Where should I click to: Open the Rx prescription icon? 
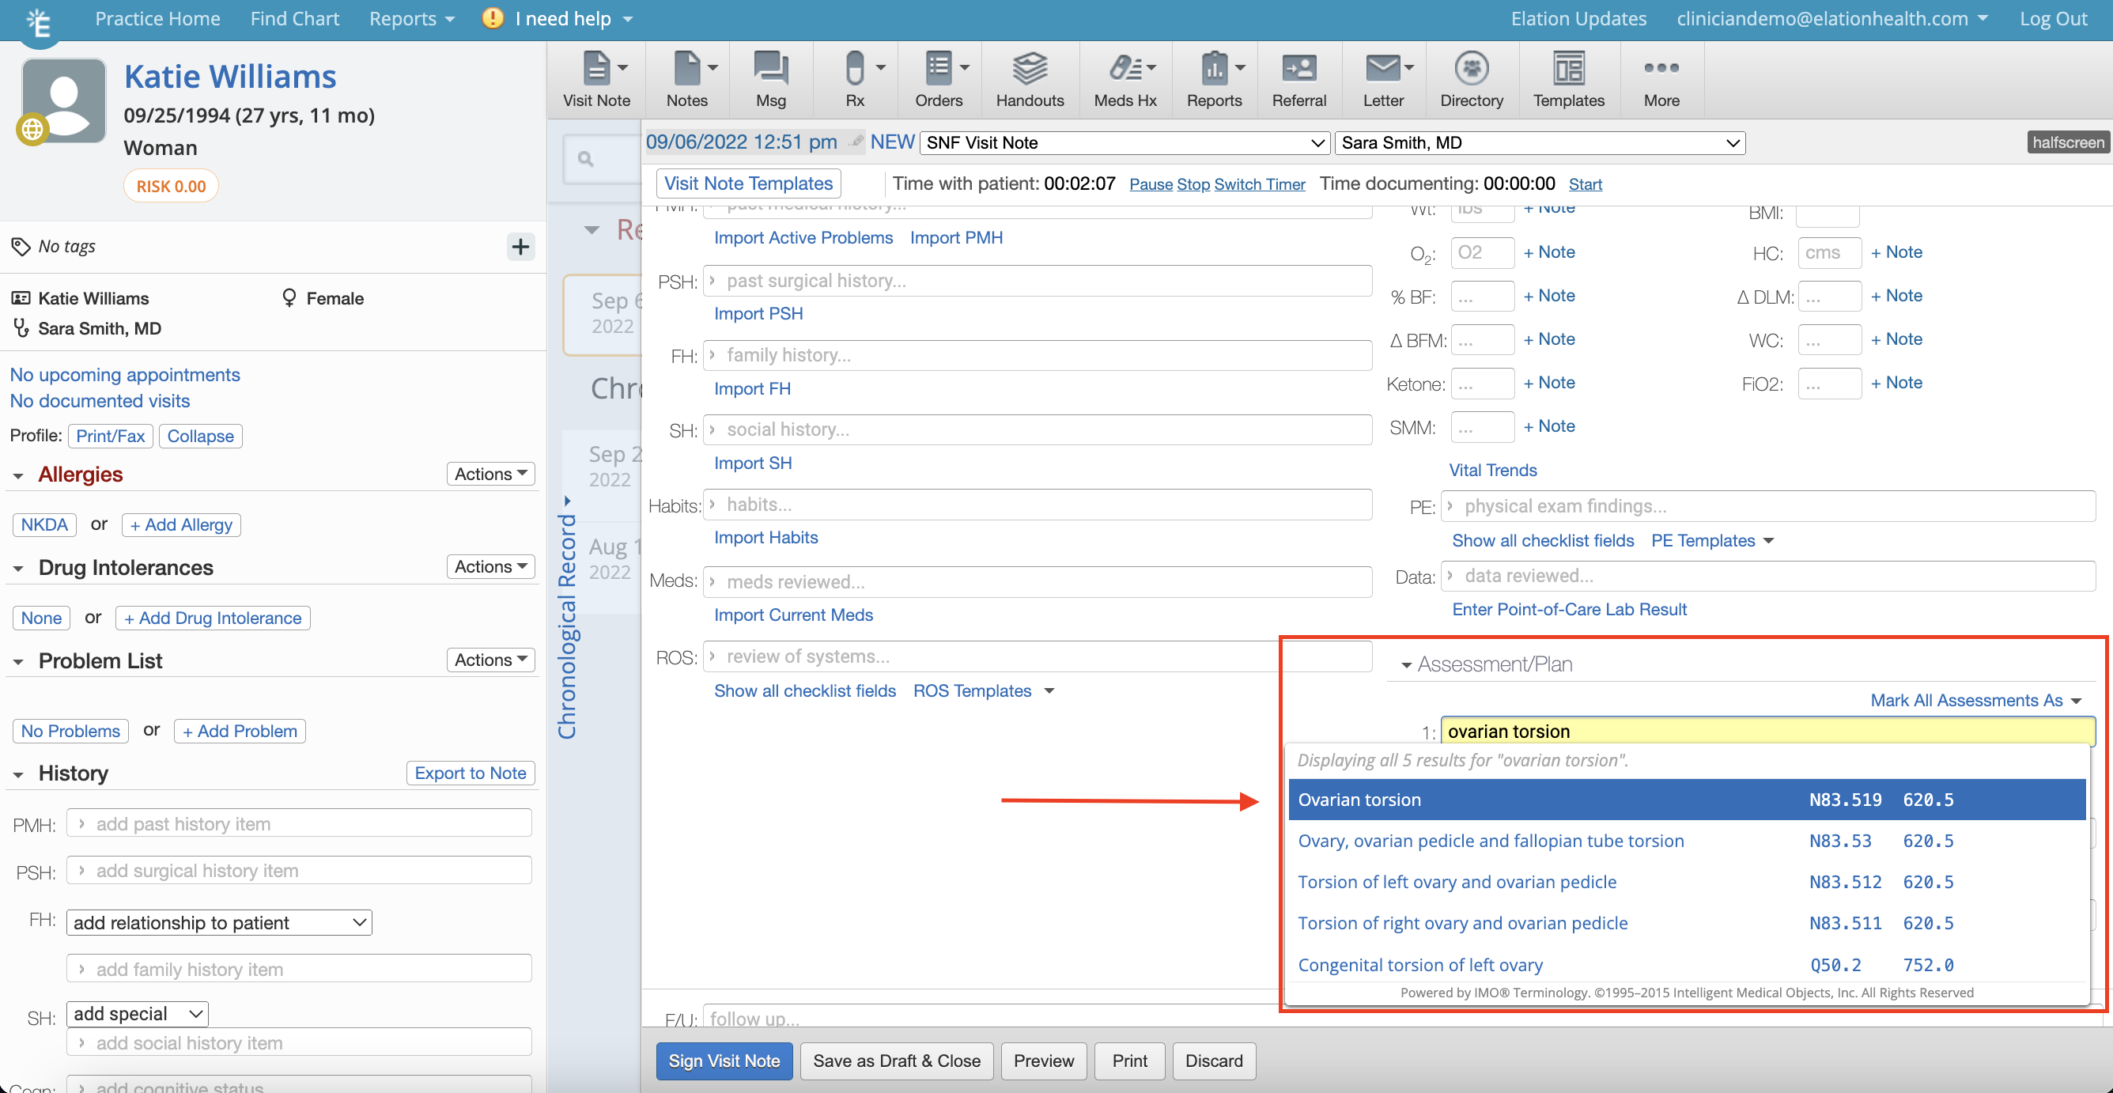[854, 69]
